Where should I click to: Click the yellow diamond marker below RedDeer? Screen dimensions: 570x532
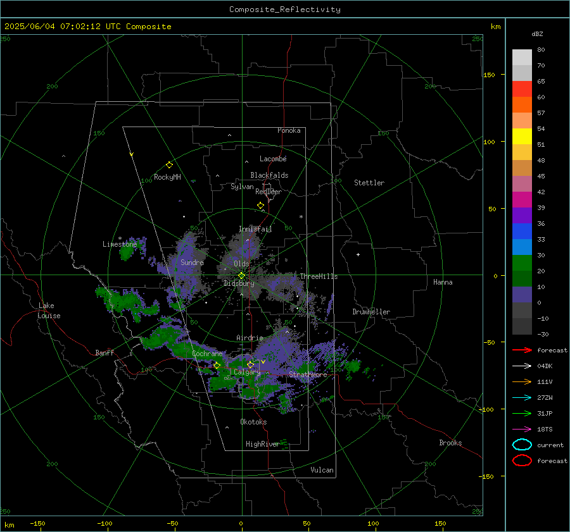point(260,206)
